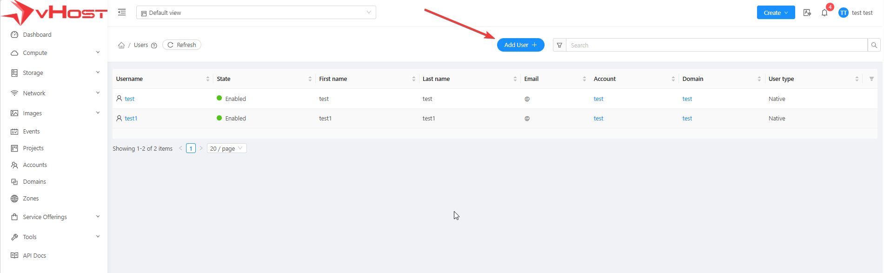Sort the table by Username column

pos(207,79)
